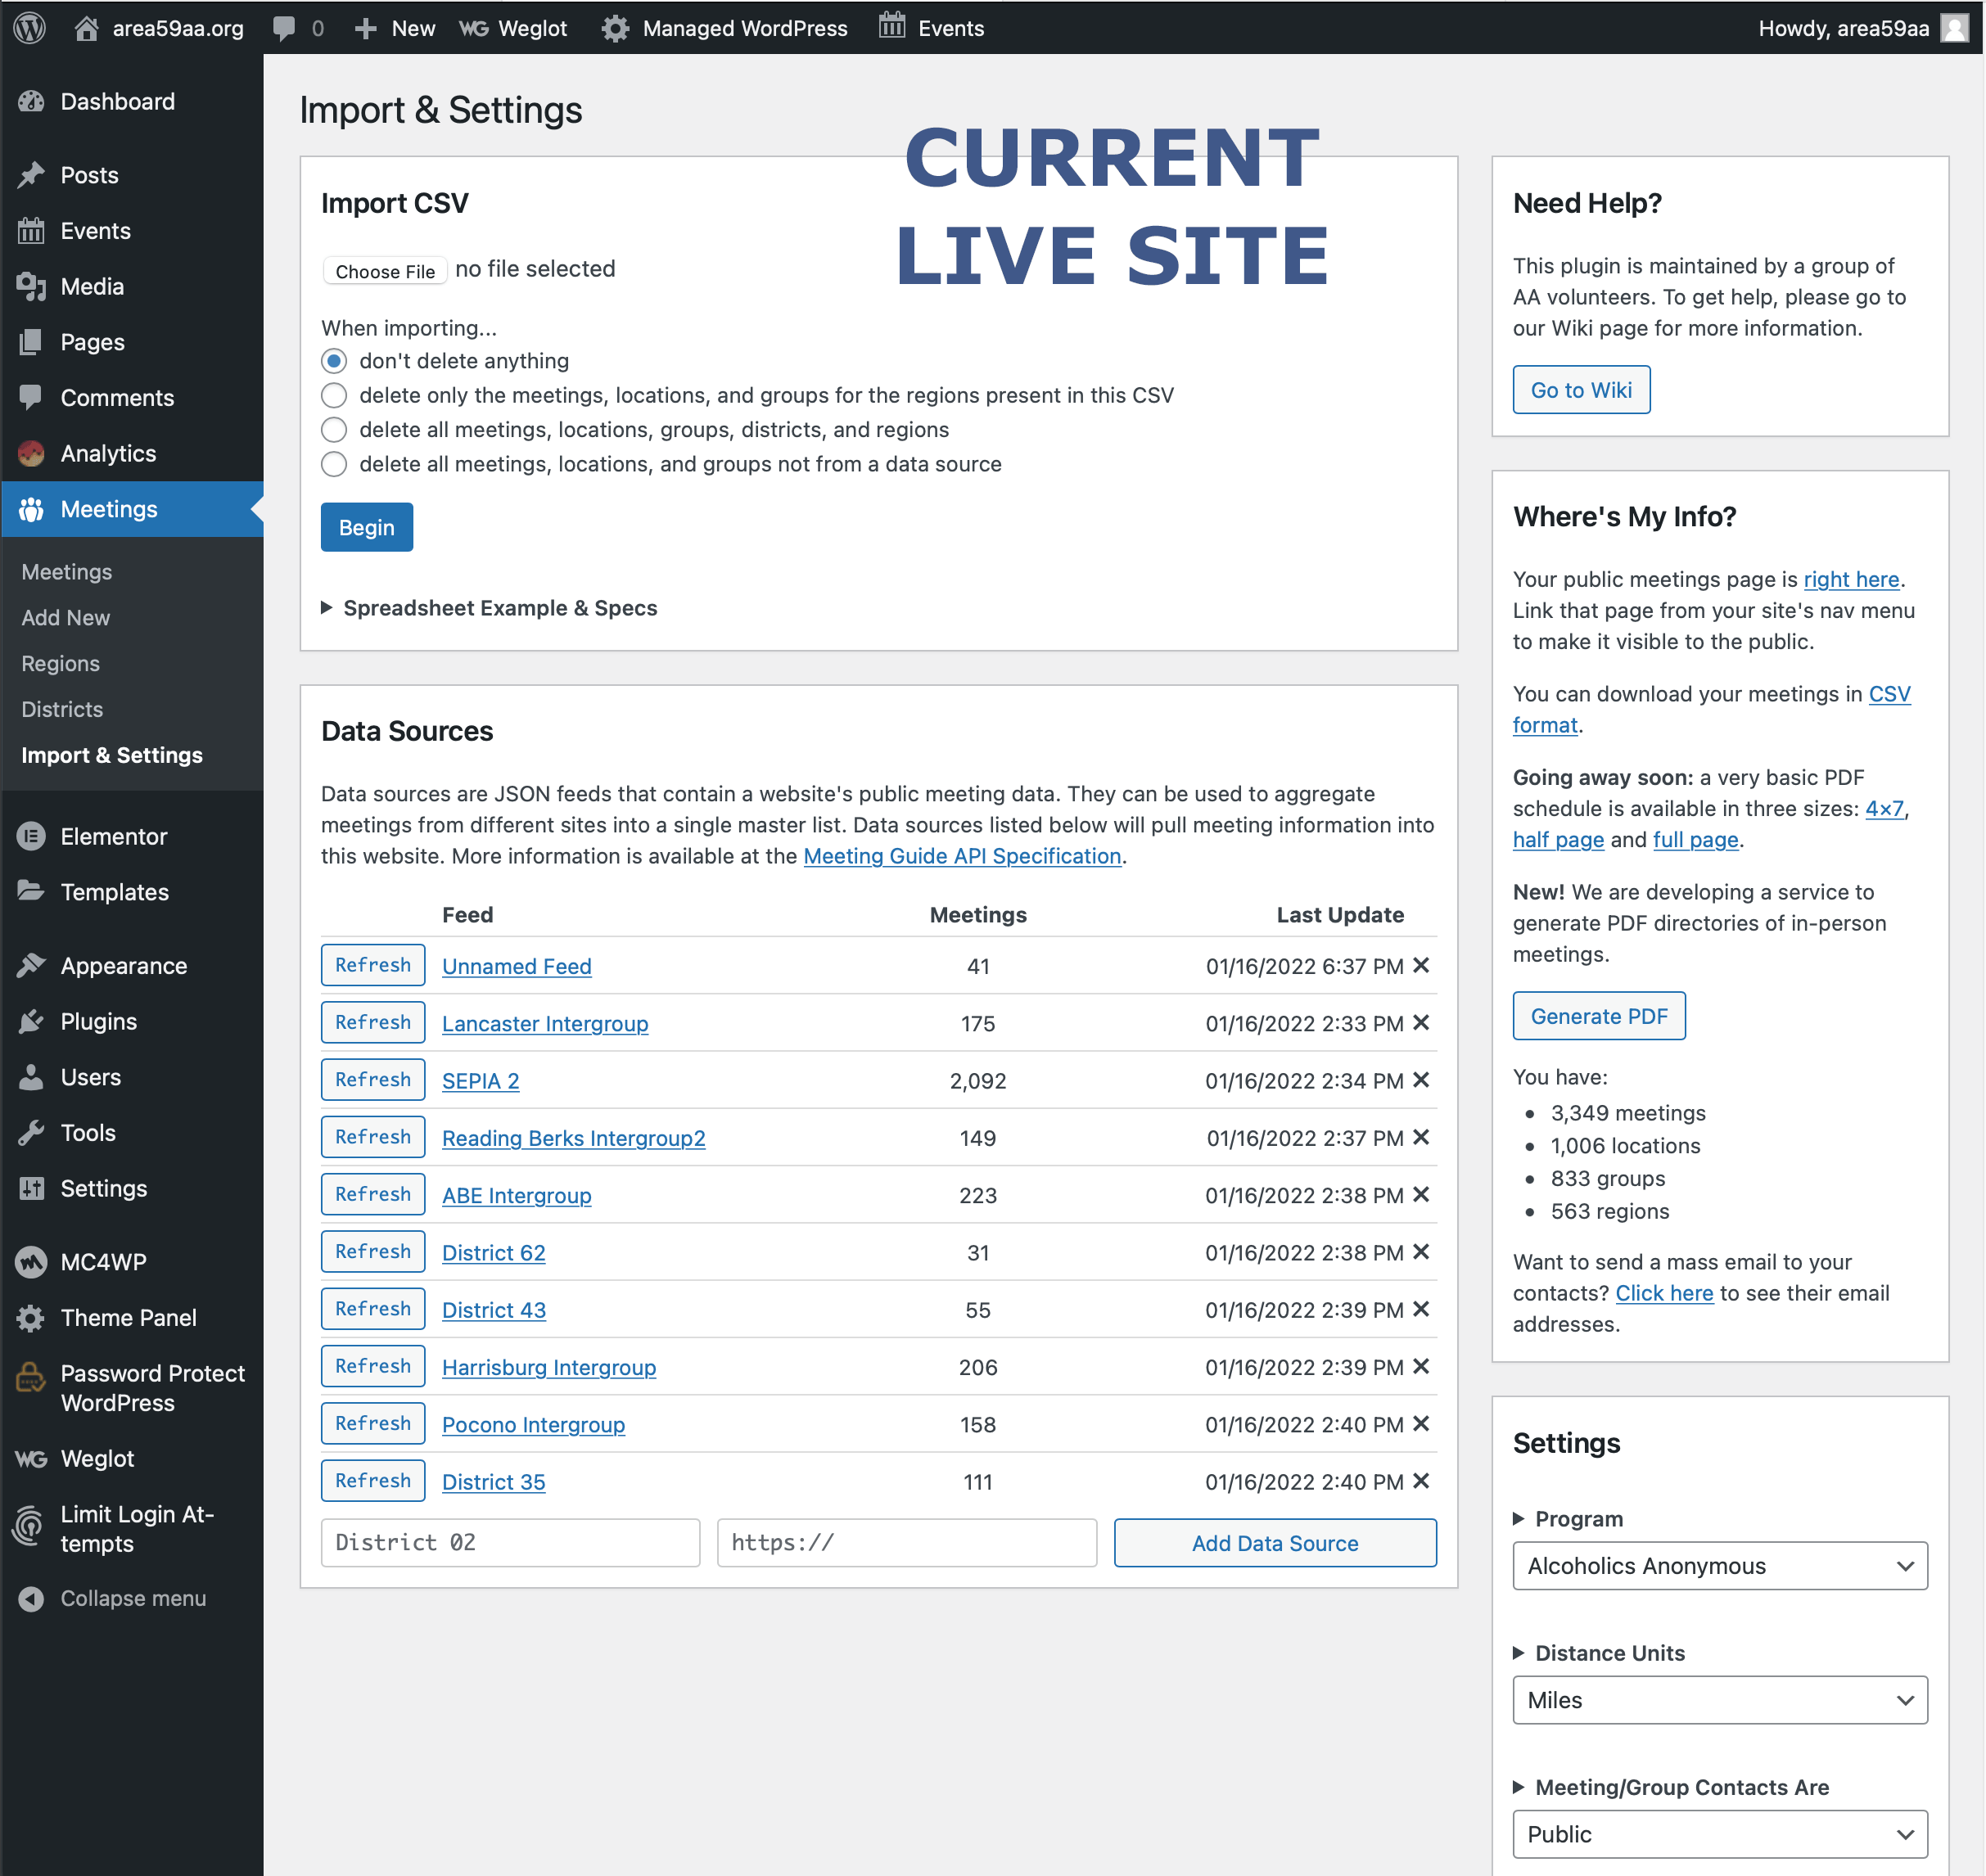Open the WordPress logo menu in the toolbar

click(29, 27)
